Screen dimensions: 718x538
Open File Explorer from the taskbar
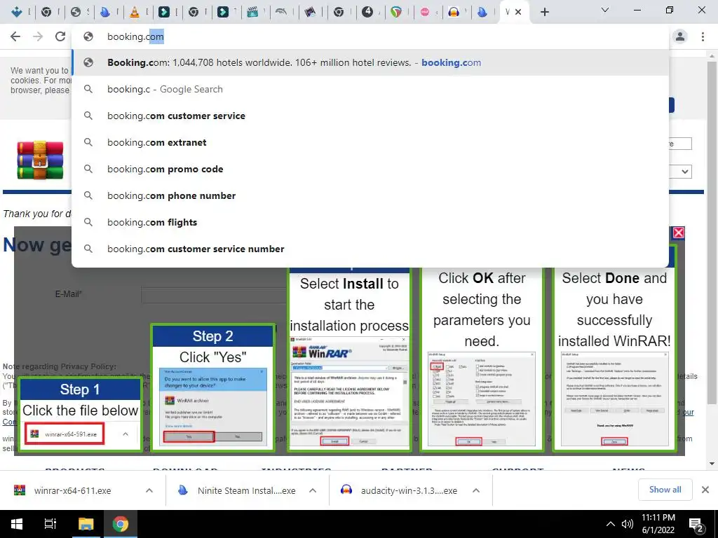[x=86, y=524]
